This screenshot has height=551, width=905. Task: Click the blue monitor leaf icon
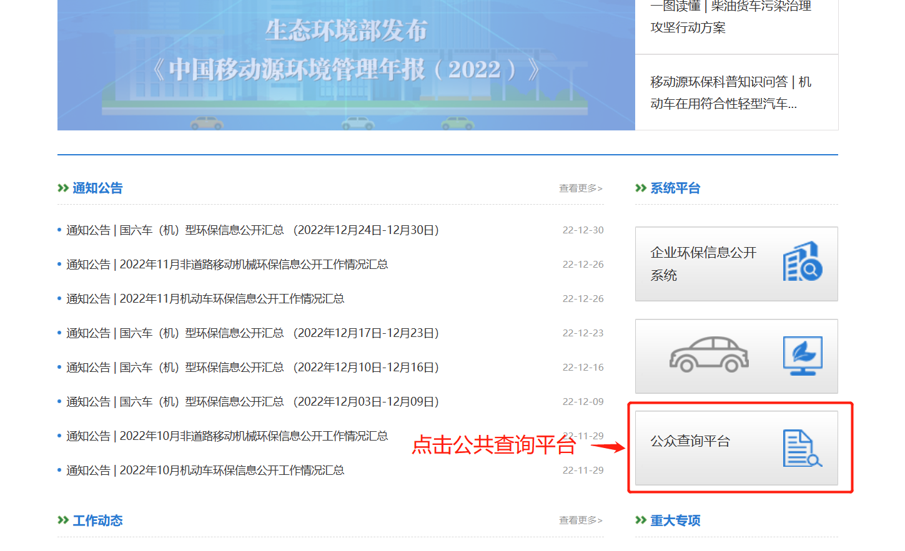pyautogui.click(x=803, y=356)
